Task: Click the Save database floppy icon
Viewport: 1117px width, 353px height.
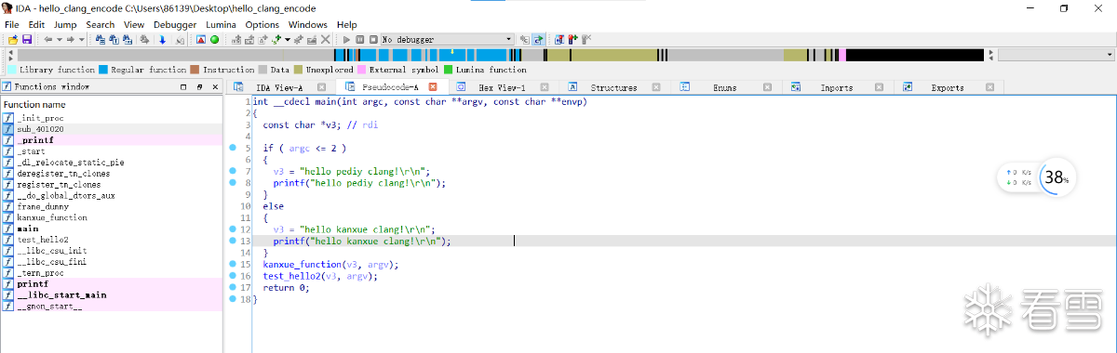Action: coord(27,40)
